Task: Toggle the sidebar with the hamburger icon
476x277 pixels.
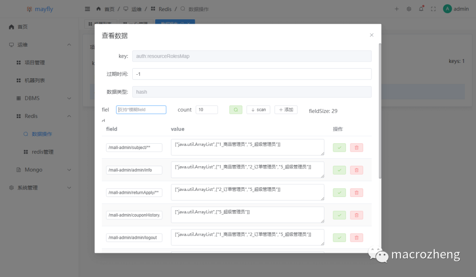Action: [x=87, y=8]
